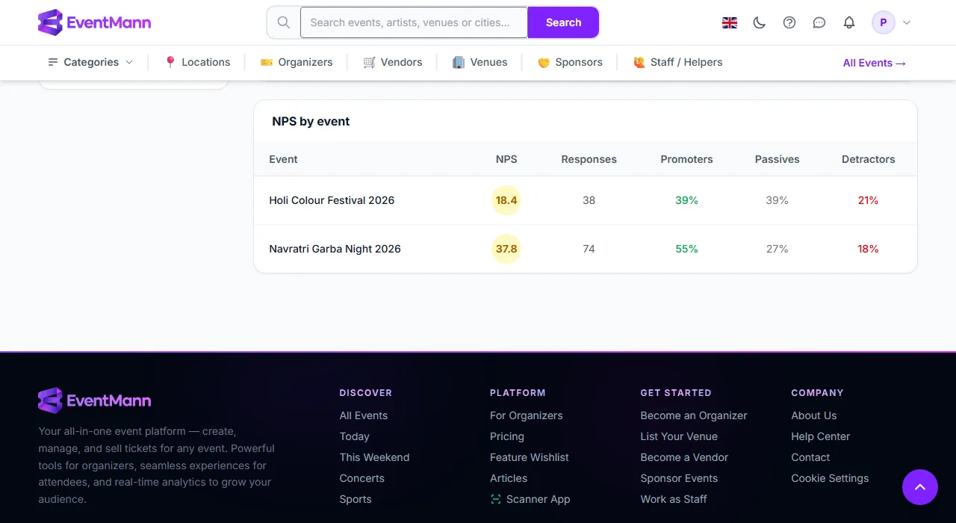Click the Staff / Helpers person icon
The height and width of the screenshot is (523, 956).
coord(639,62)
